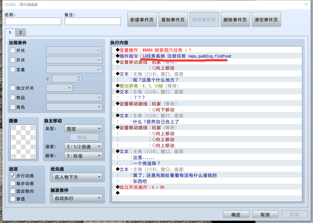Select the ？？？ dialogue line
313x223 pixels.
point(207,98)
